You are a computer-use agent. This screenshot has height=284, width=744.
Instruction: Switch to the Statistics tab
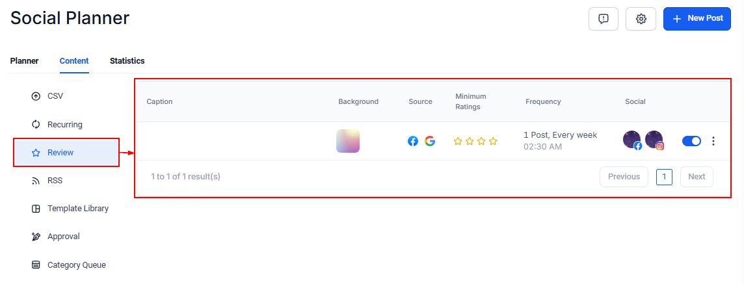[x=127, y=61]
